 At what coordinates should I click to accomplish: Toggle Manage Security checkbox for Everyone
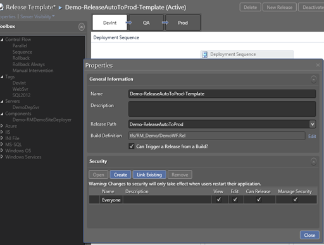coord(296,200)
